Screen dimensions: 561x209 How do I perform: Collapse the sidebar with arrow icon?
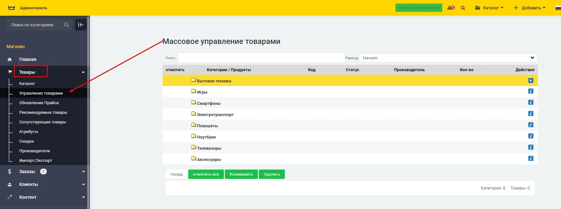pos(81,25)
